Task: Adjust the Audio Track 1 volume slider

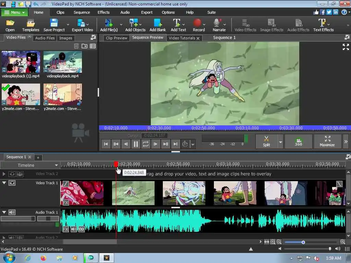Action: [18, 219]
